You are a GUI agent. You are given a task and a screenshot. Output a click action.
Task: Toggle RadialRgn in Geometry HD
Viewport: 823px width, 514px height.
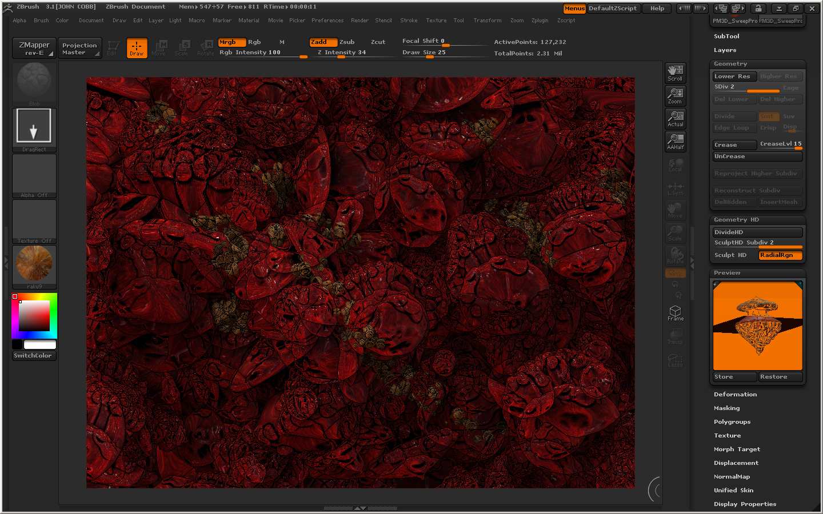tap(781, 255)
